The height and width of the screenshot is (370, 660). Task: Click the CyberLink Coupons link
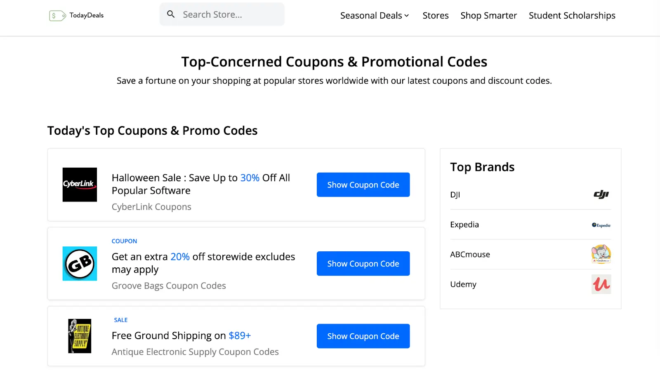(x=151, y=206)
